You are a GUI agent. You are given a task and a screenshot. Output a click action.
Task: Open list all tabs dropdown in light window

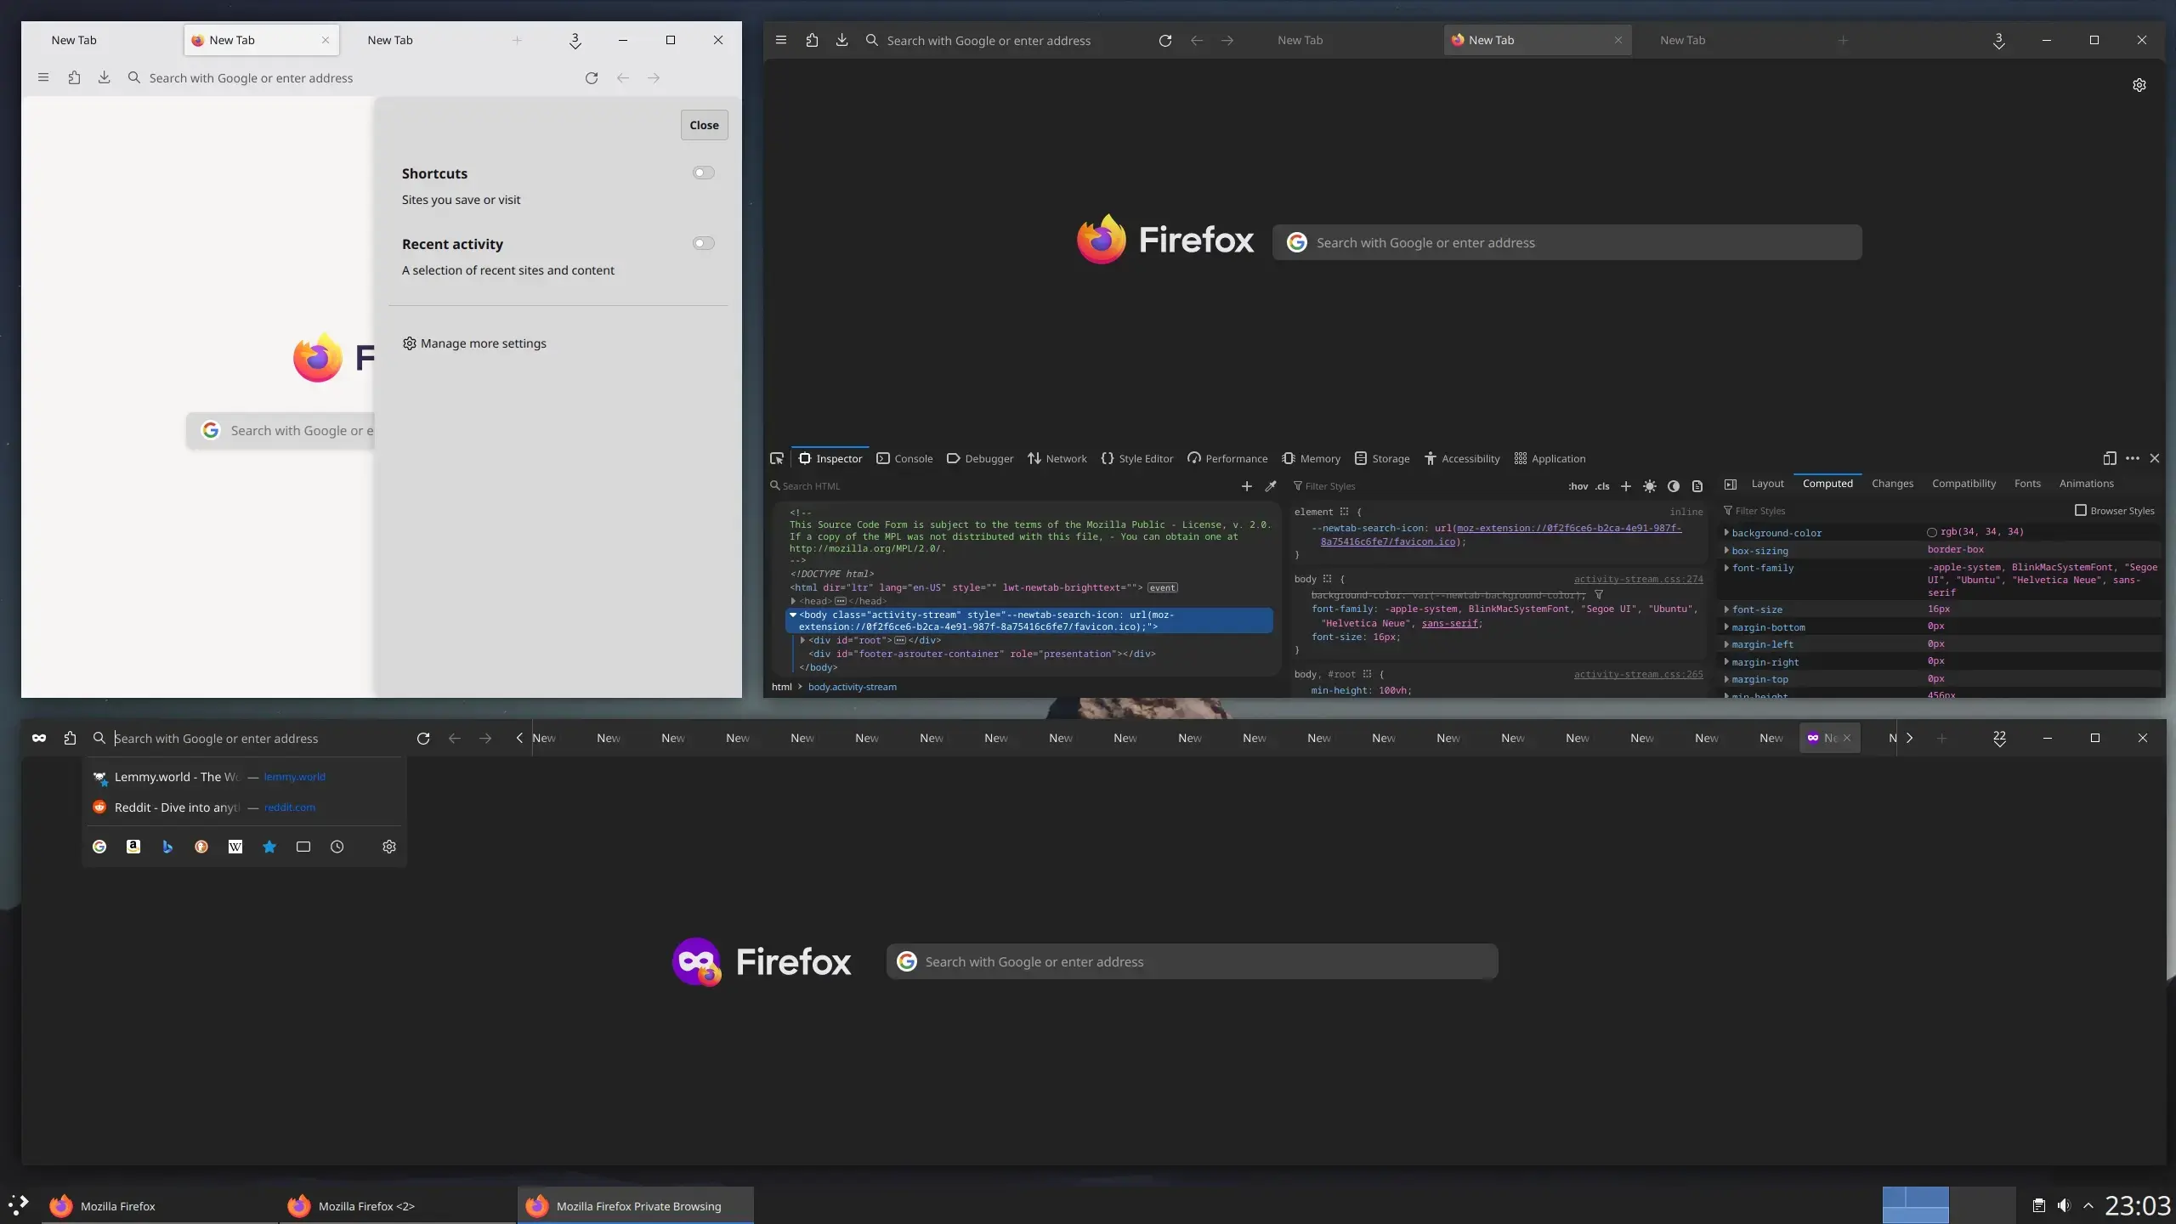pos(575,40)
